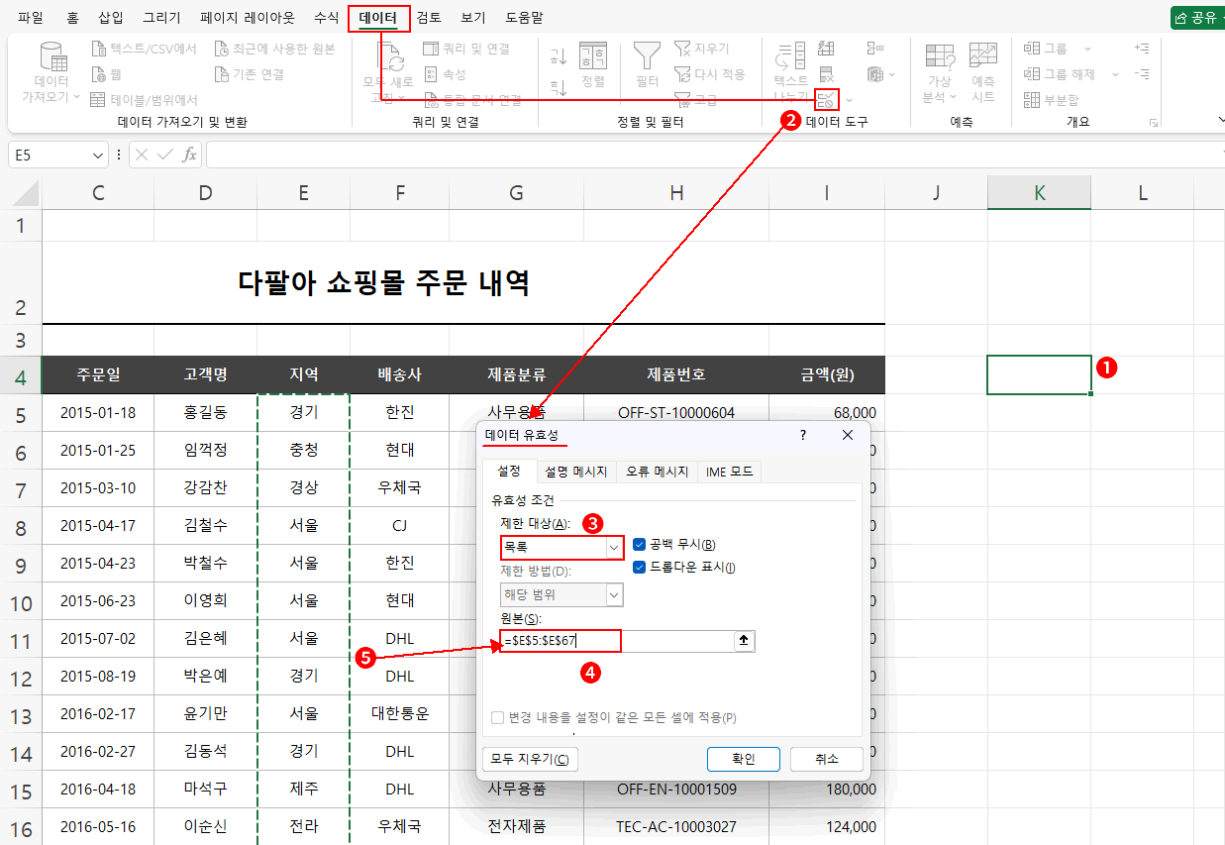Click the Consolidate icon in Data Tools
Viewport: 1225px width, 845px height.
pos(874,49)
